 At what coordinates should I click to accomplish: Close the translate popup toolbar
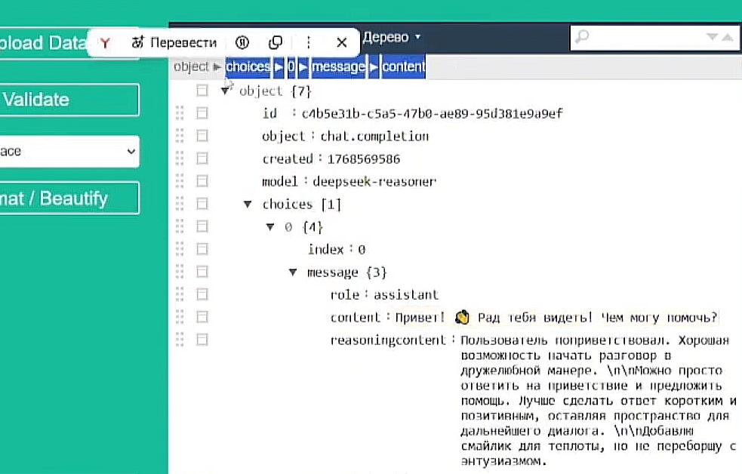coord(341,43)
